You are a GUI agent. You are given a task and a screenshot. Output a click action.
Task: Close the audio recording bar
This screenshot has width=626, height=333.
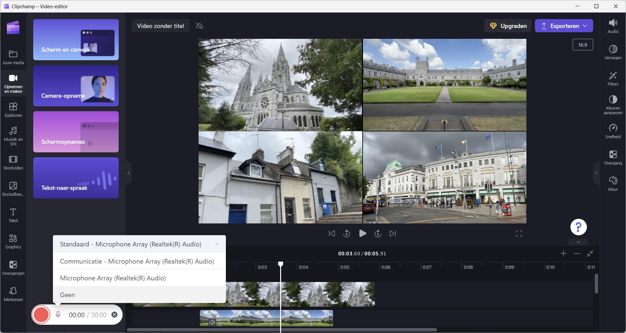coord(114,315)
